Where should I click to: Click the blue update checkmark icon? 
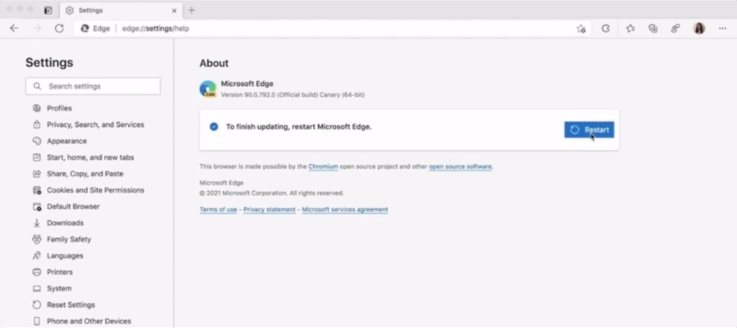(214, 127)
